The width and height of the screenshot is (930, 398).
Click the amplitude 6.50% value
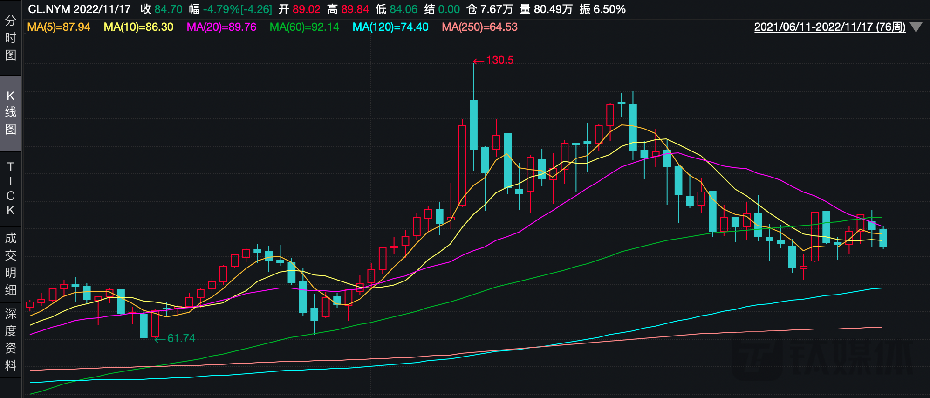[x=609, y=9]
